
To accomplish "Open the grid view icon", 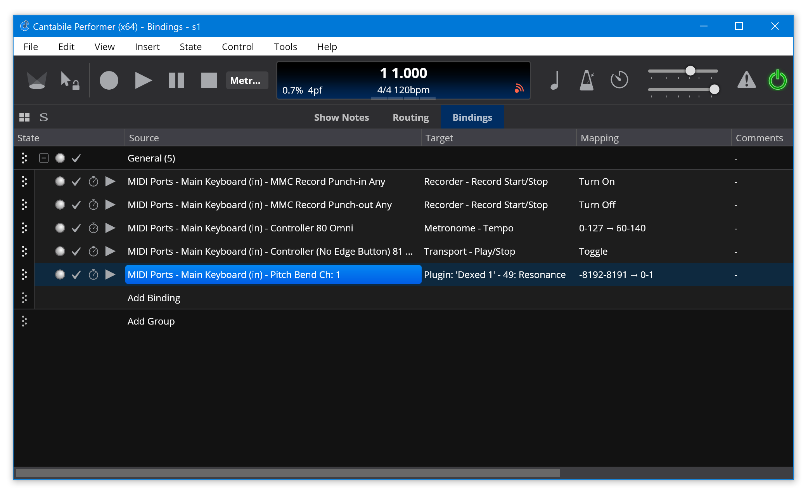I will click(24, 117).
